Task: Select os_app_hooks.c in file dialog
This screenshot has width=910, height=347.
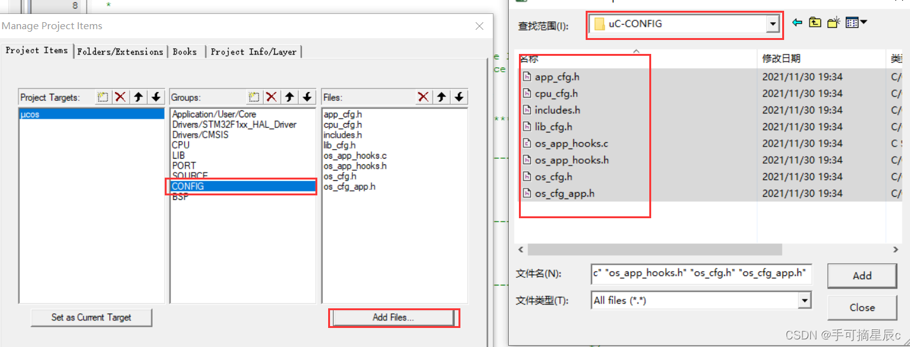Action: tap(572, 143)
